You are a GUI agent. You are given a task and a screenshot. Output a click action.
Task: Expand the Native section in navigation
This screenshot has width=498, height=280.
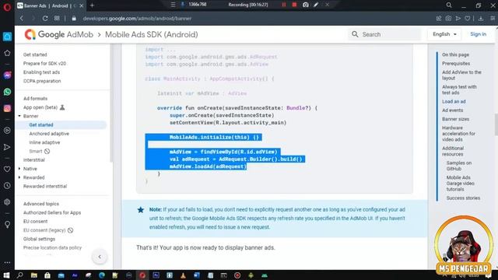click(19, 169)
